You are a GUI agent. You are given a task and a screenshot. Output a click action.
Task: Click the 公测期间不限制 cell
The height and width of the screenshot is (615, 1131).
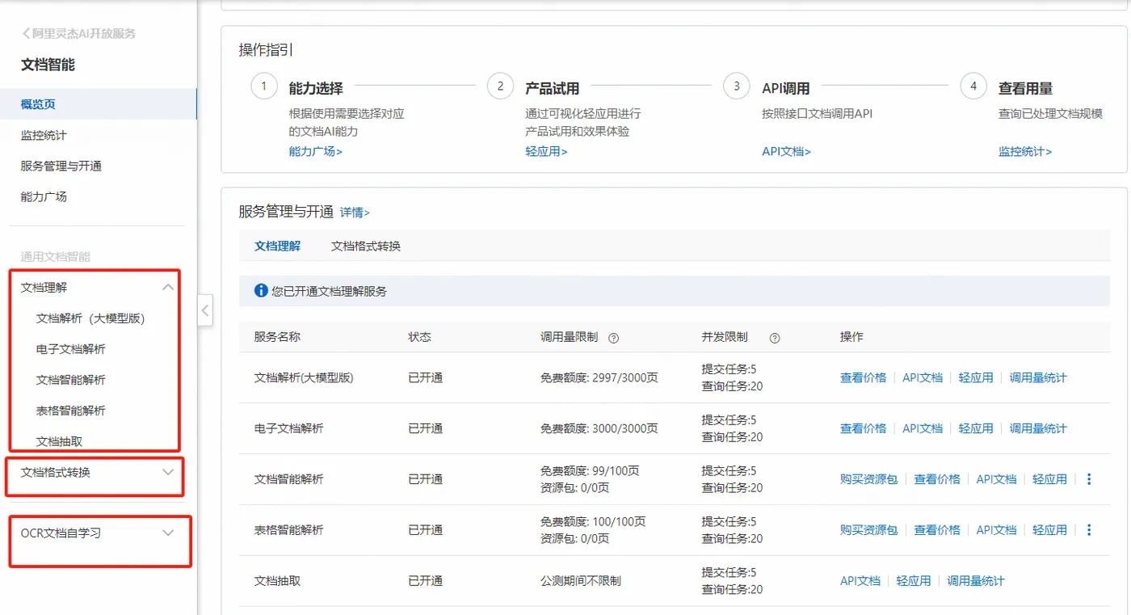point(581,581)
